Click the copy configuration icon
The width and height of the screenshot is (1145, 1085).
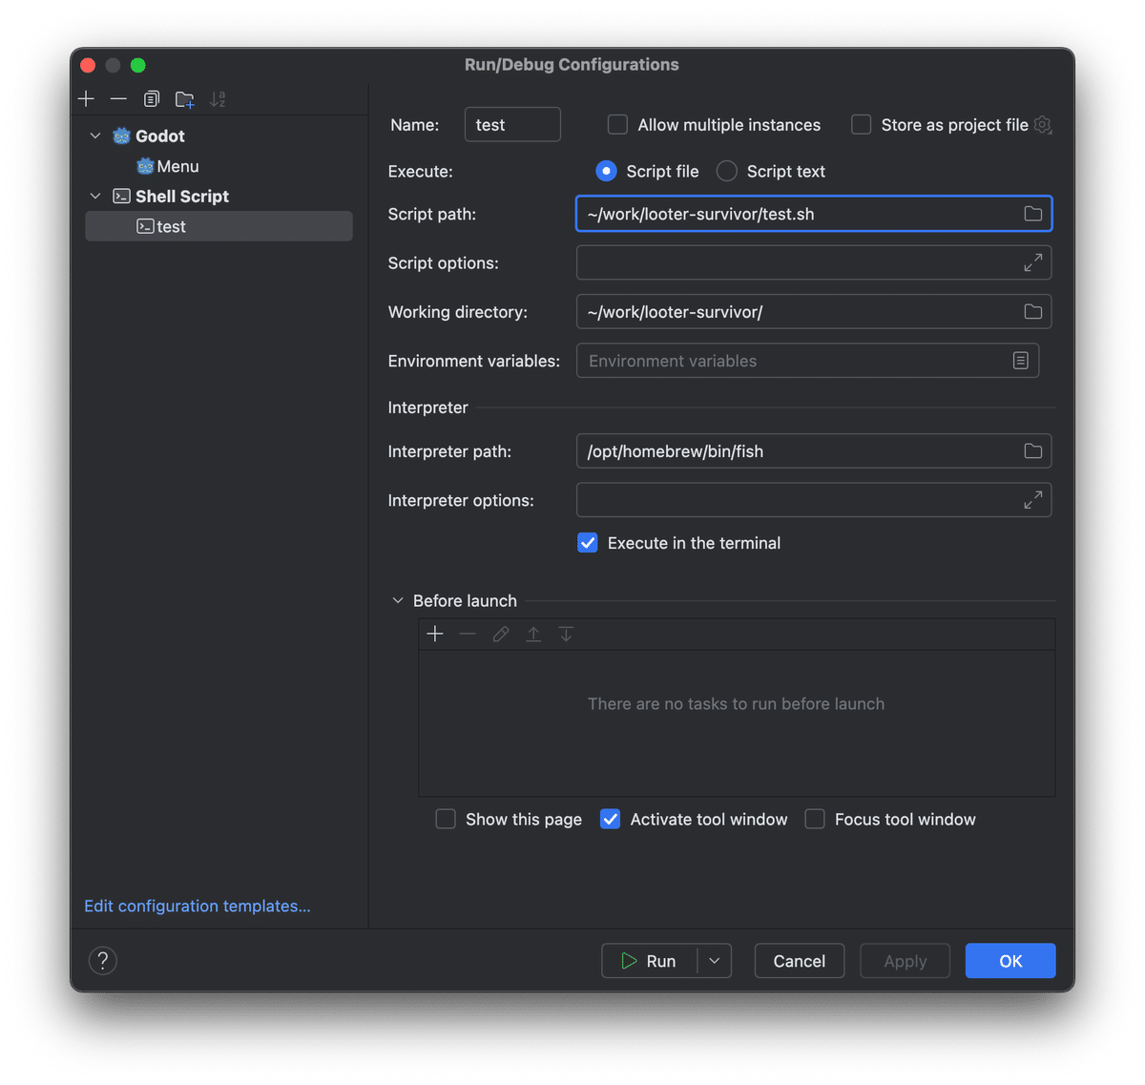[x=151, y=99]
